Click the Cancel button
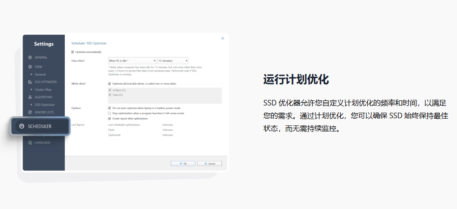457x209 pixels. [x=210, y=164]
